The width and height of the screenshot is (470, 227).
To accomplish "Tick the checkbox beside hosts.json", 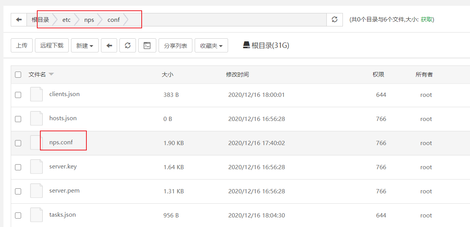I will pyautogui.click(x=18, y=119).
